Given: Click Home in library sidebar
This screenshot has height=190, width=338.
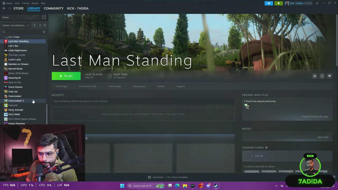Looking at the screenshot, I should pos(5,17).
